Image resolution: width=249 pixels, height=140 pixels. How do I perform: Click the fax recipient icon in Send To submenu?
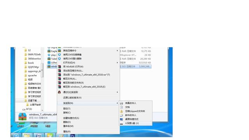121,103
